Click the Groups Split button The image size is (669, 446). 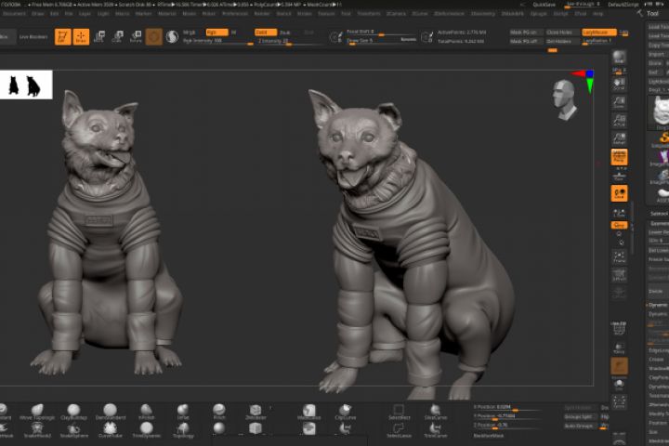point(579,417)
